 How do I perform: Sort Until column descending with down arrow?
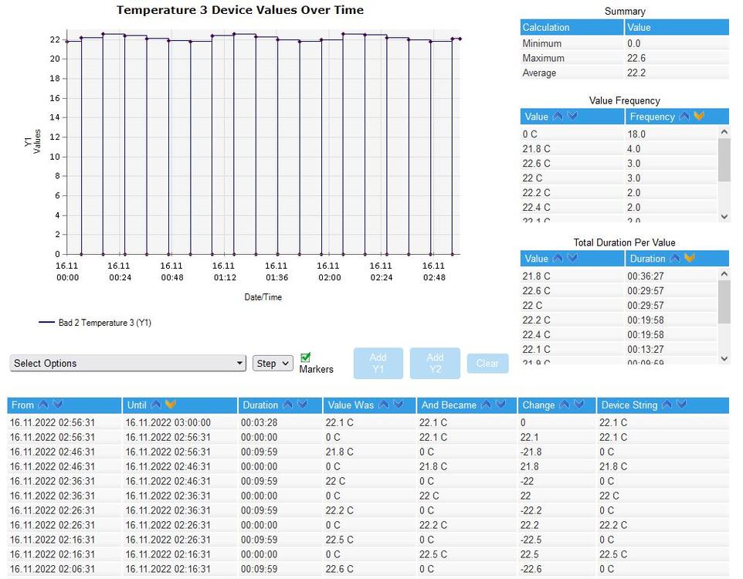coord(171,405)
